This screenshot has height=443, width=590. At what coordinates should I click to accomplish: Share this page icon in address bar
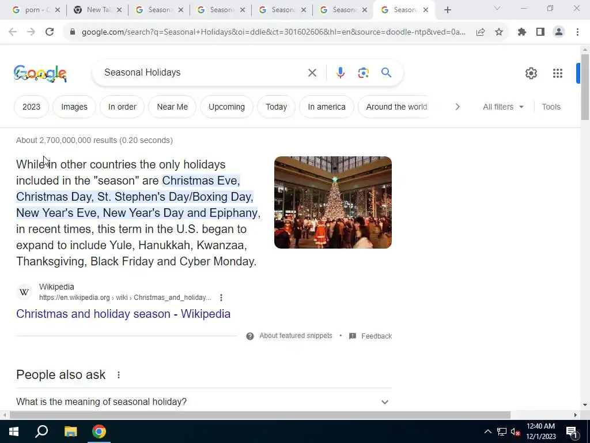[x=480, y=32]
